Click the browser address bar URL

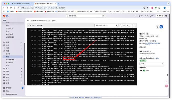point(43,8)
